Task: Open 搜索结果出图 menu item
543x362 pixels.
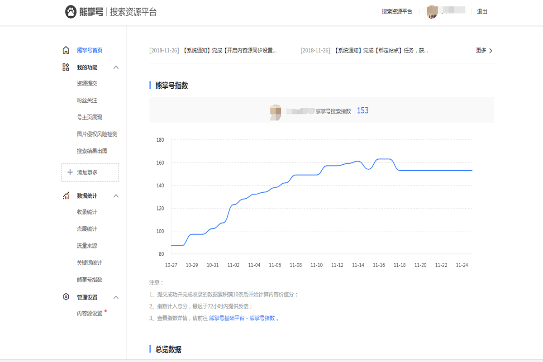Action: (x=92, y=151)
